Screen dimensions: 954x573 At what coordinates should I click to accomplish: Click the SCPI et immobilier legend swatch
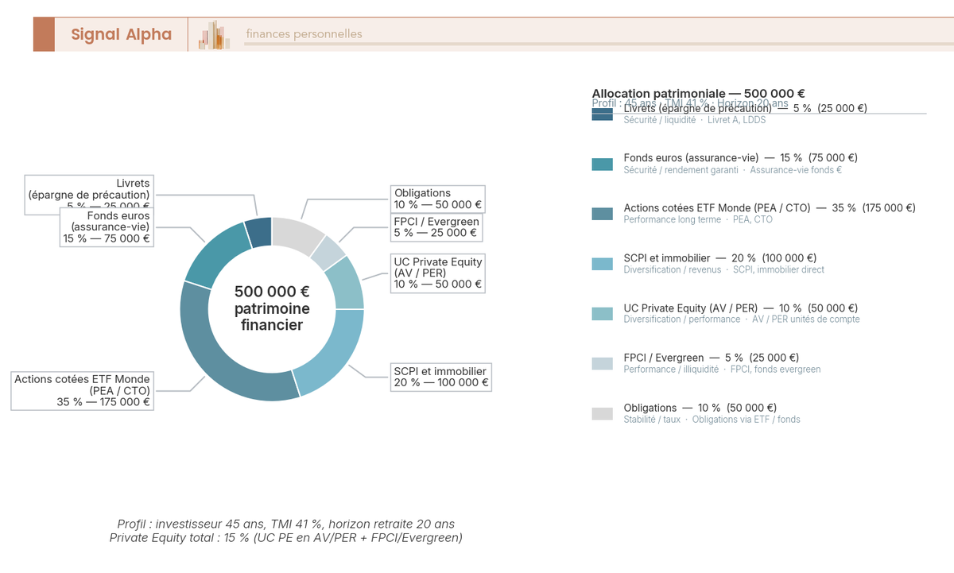click(602, 264)
